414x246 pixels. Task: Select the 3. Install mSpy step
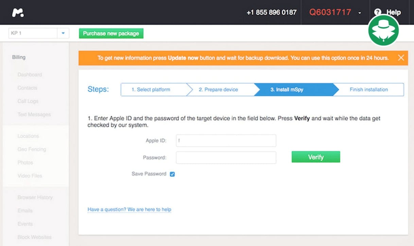(287, 90)
